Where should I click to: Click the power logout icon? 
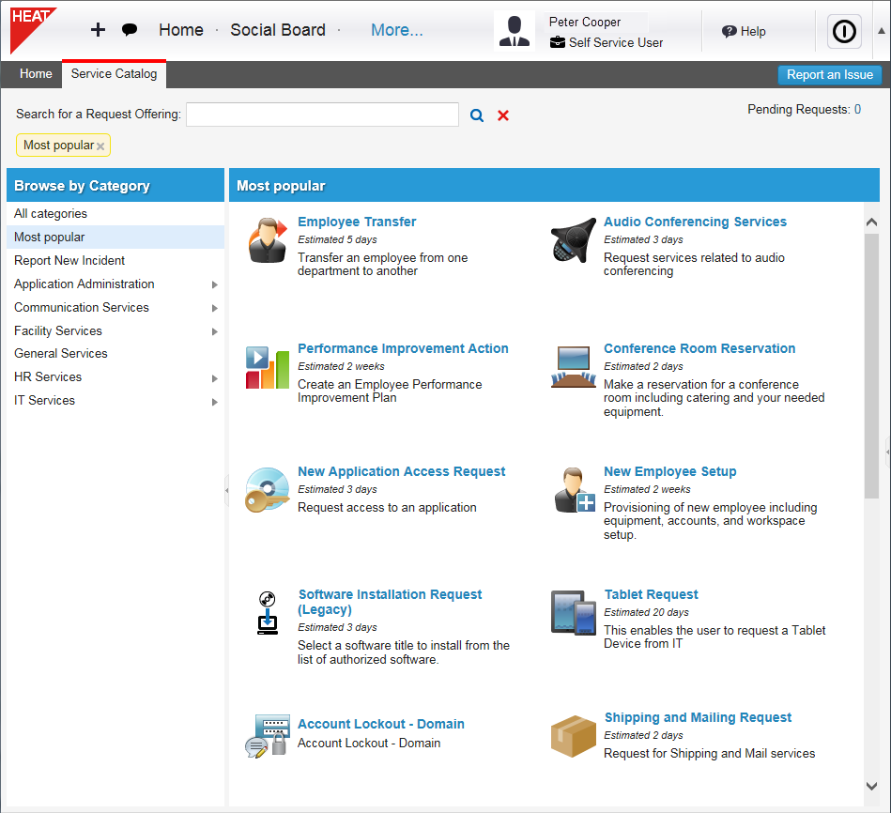(844, 32)
